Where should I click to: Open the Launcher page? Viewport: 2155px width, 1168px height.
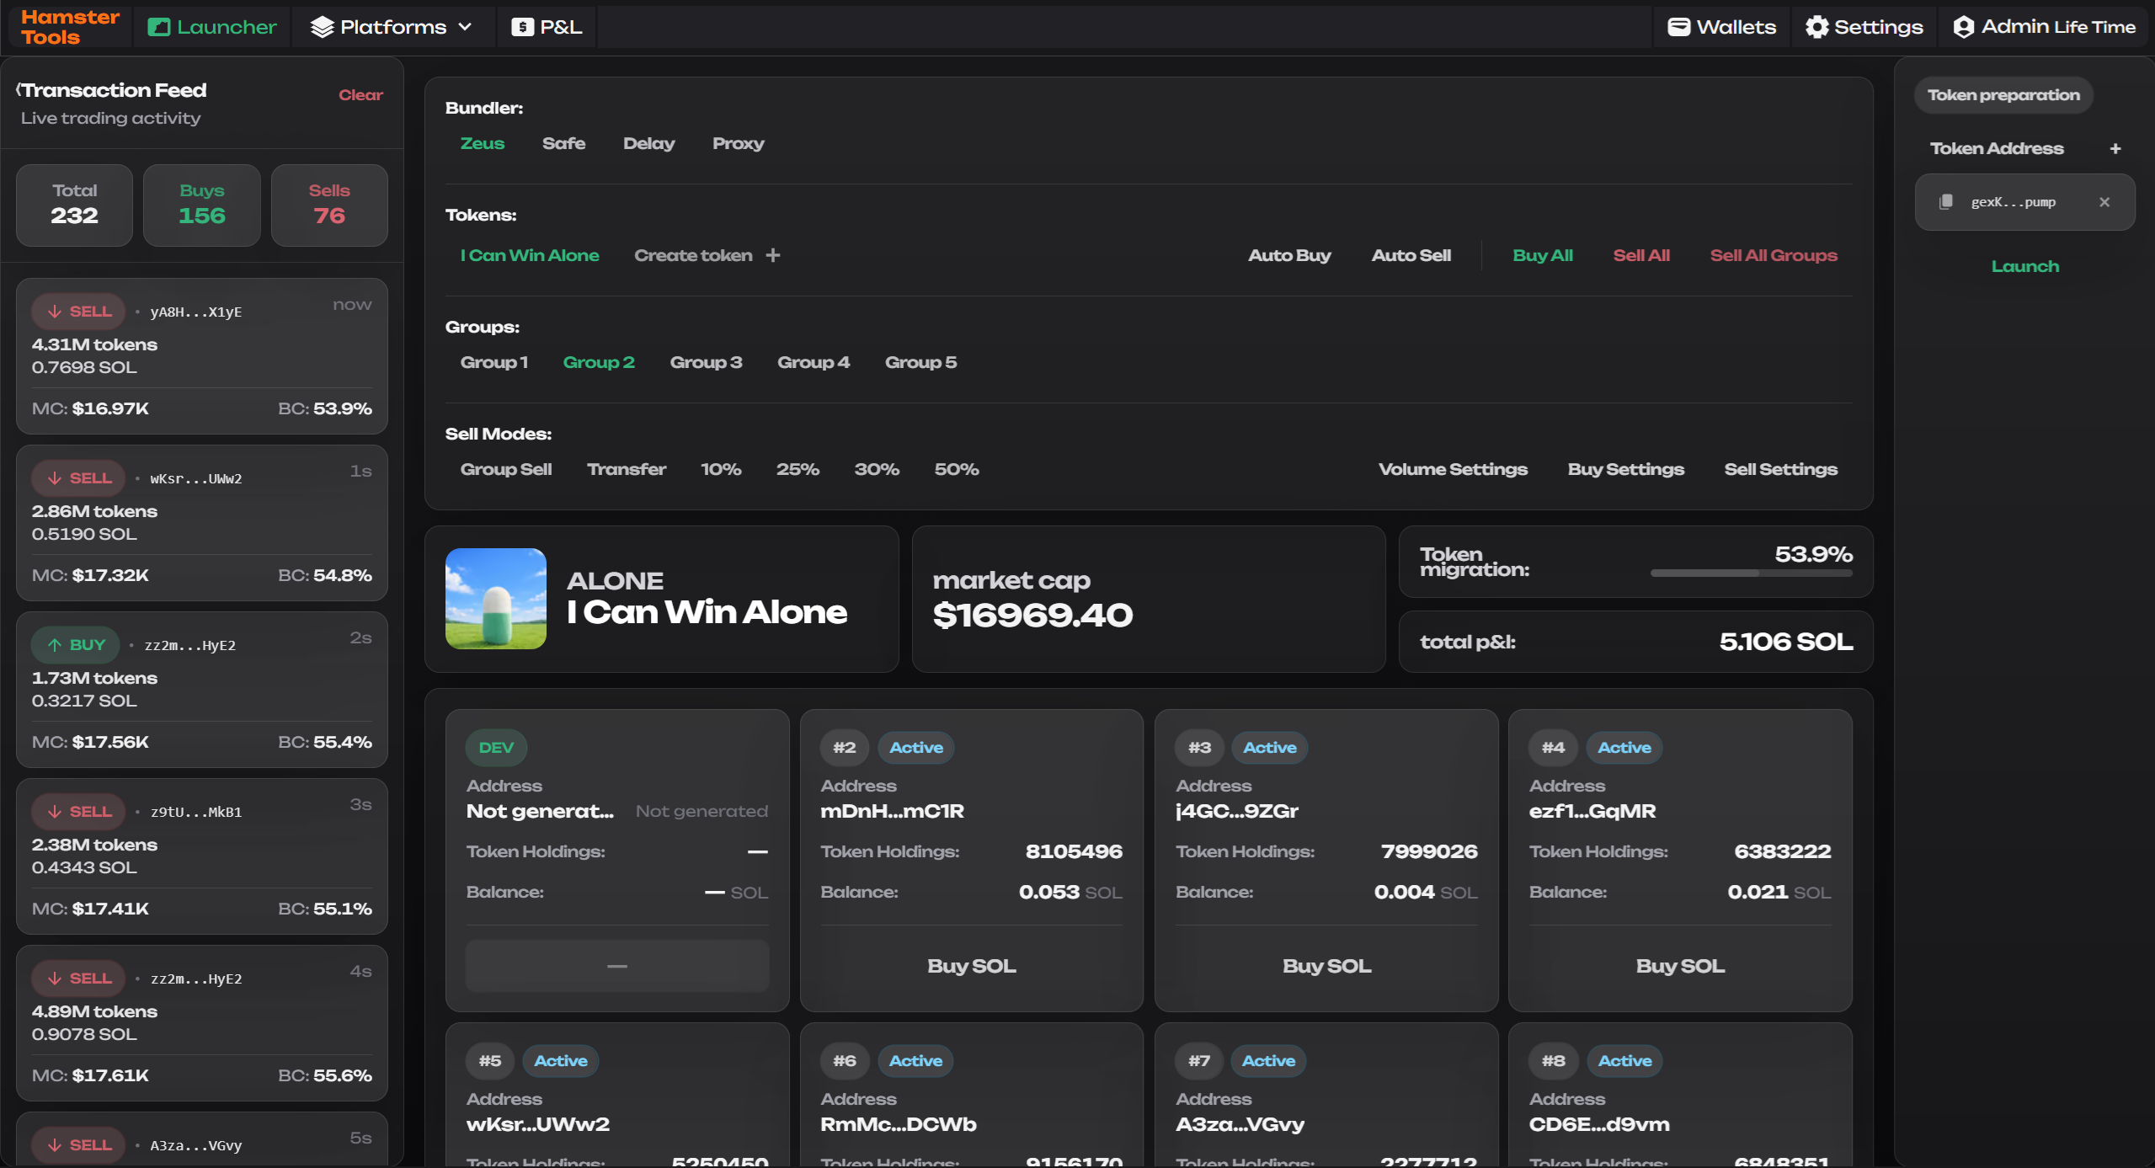pyautogui.click(x=211, y=26)
